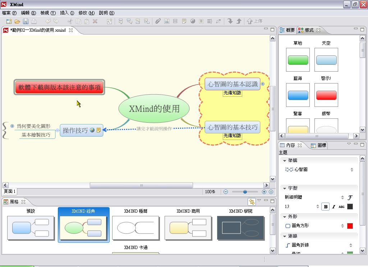This screenshot has height=267, width=368.
Task: Open the 心智圖 structure dropdown
Action: tap(352, 169)
